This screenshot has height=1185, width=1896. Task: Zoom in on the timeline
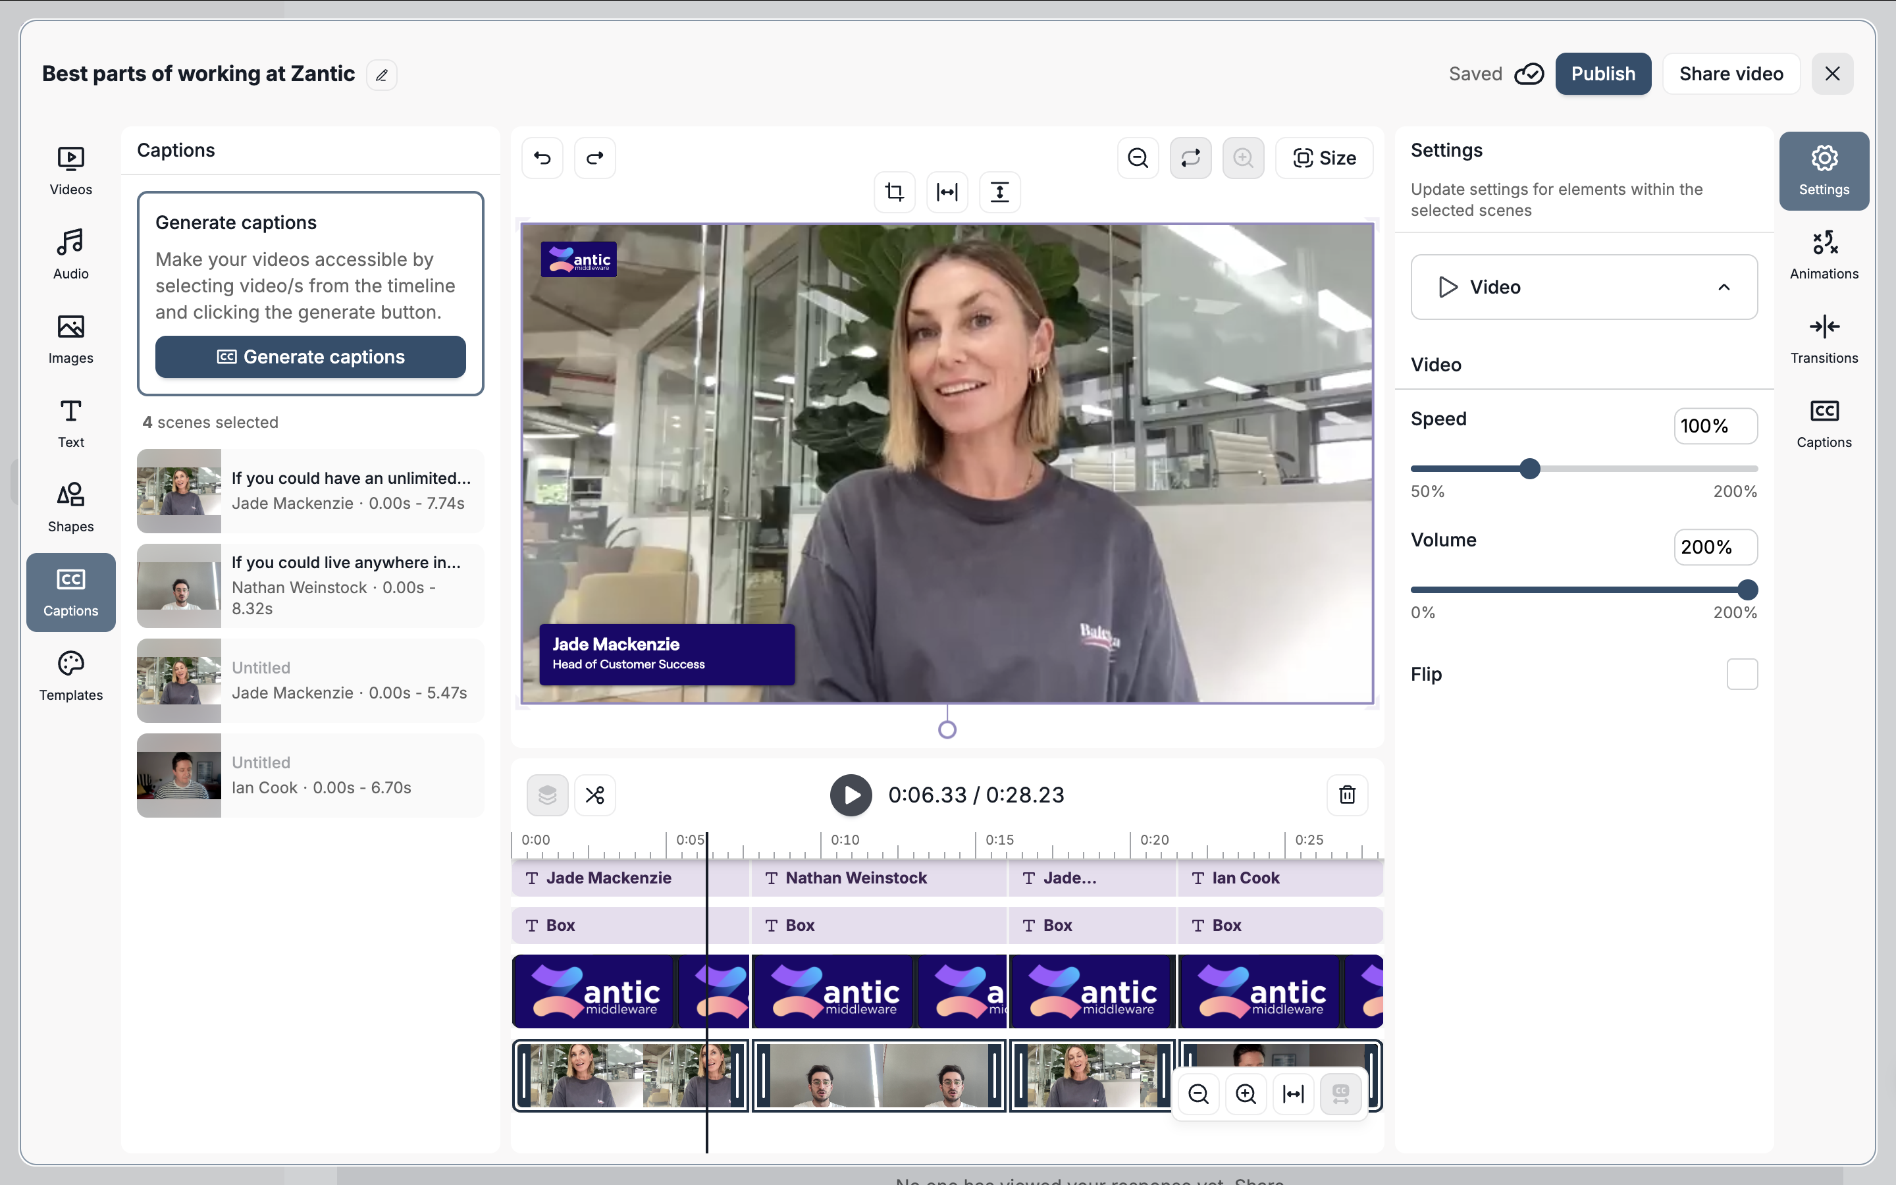(x=1245, y=1093)
